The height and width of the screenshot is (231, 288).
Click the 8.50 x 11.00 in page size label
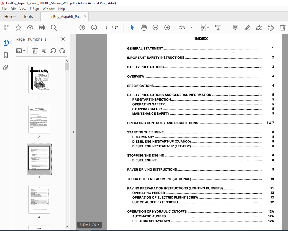pos(90,225)
